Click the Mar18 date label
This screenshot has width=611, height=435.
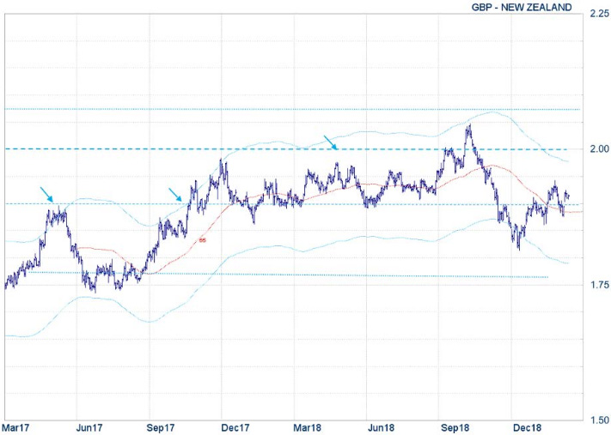(x=308, y=426)
